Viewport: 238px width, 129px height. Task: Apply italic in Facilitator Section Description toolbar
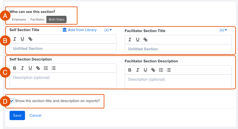tap(138, 70)
